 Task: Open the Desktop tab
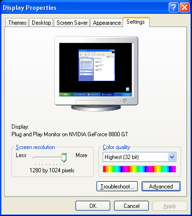(41, 23)
